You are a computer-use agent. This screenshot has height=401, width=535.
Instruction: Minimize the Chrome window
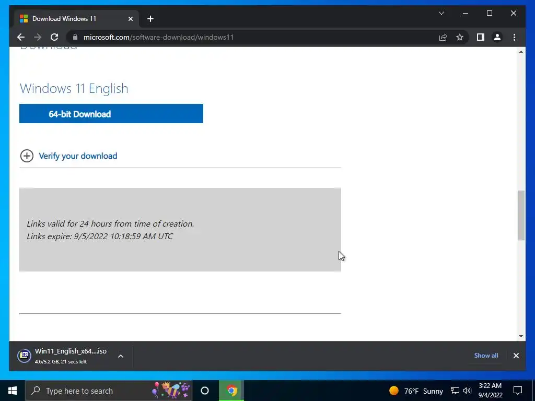click(x=466, y=13)
